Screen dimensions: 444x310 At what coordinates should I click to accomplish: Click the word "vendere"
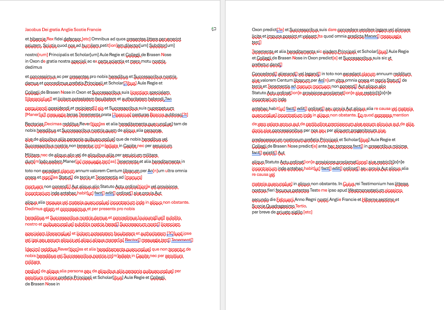tap(367, 30)
